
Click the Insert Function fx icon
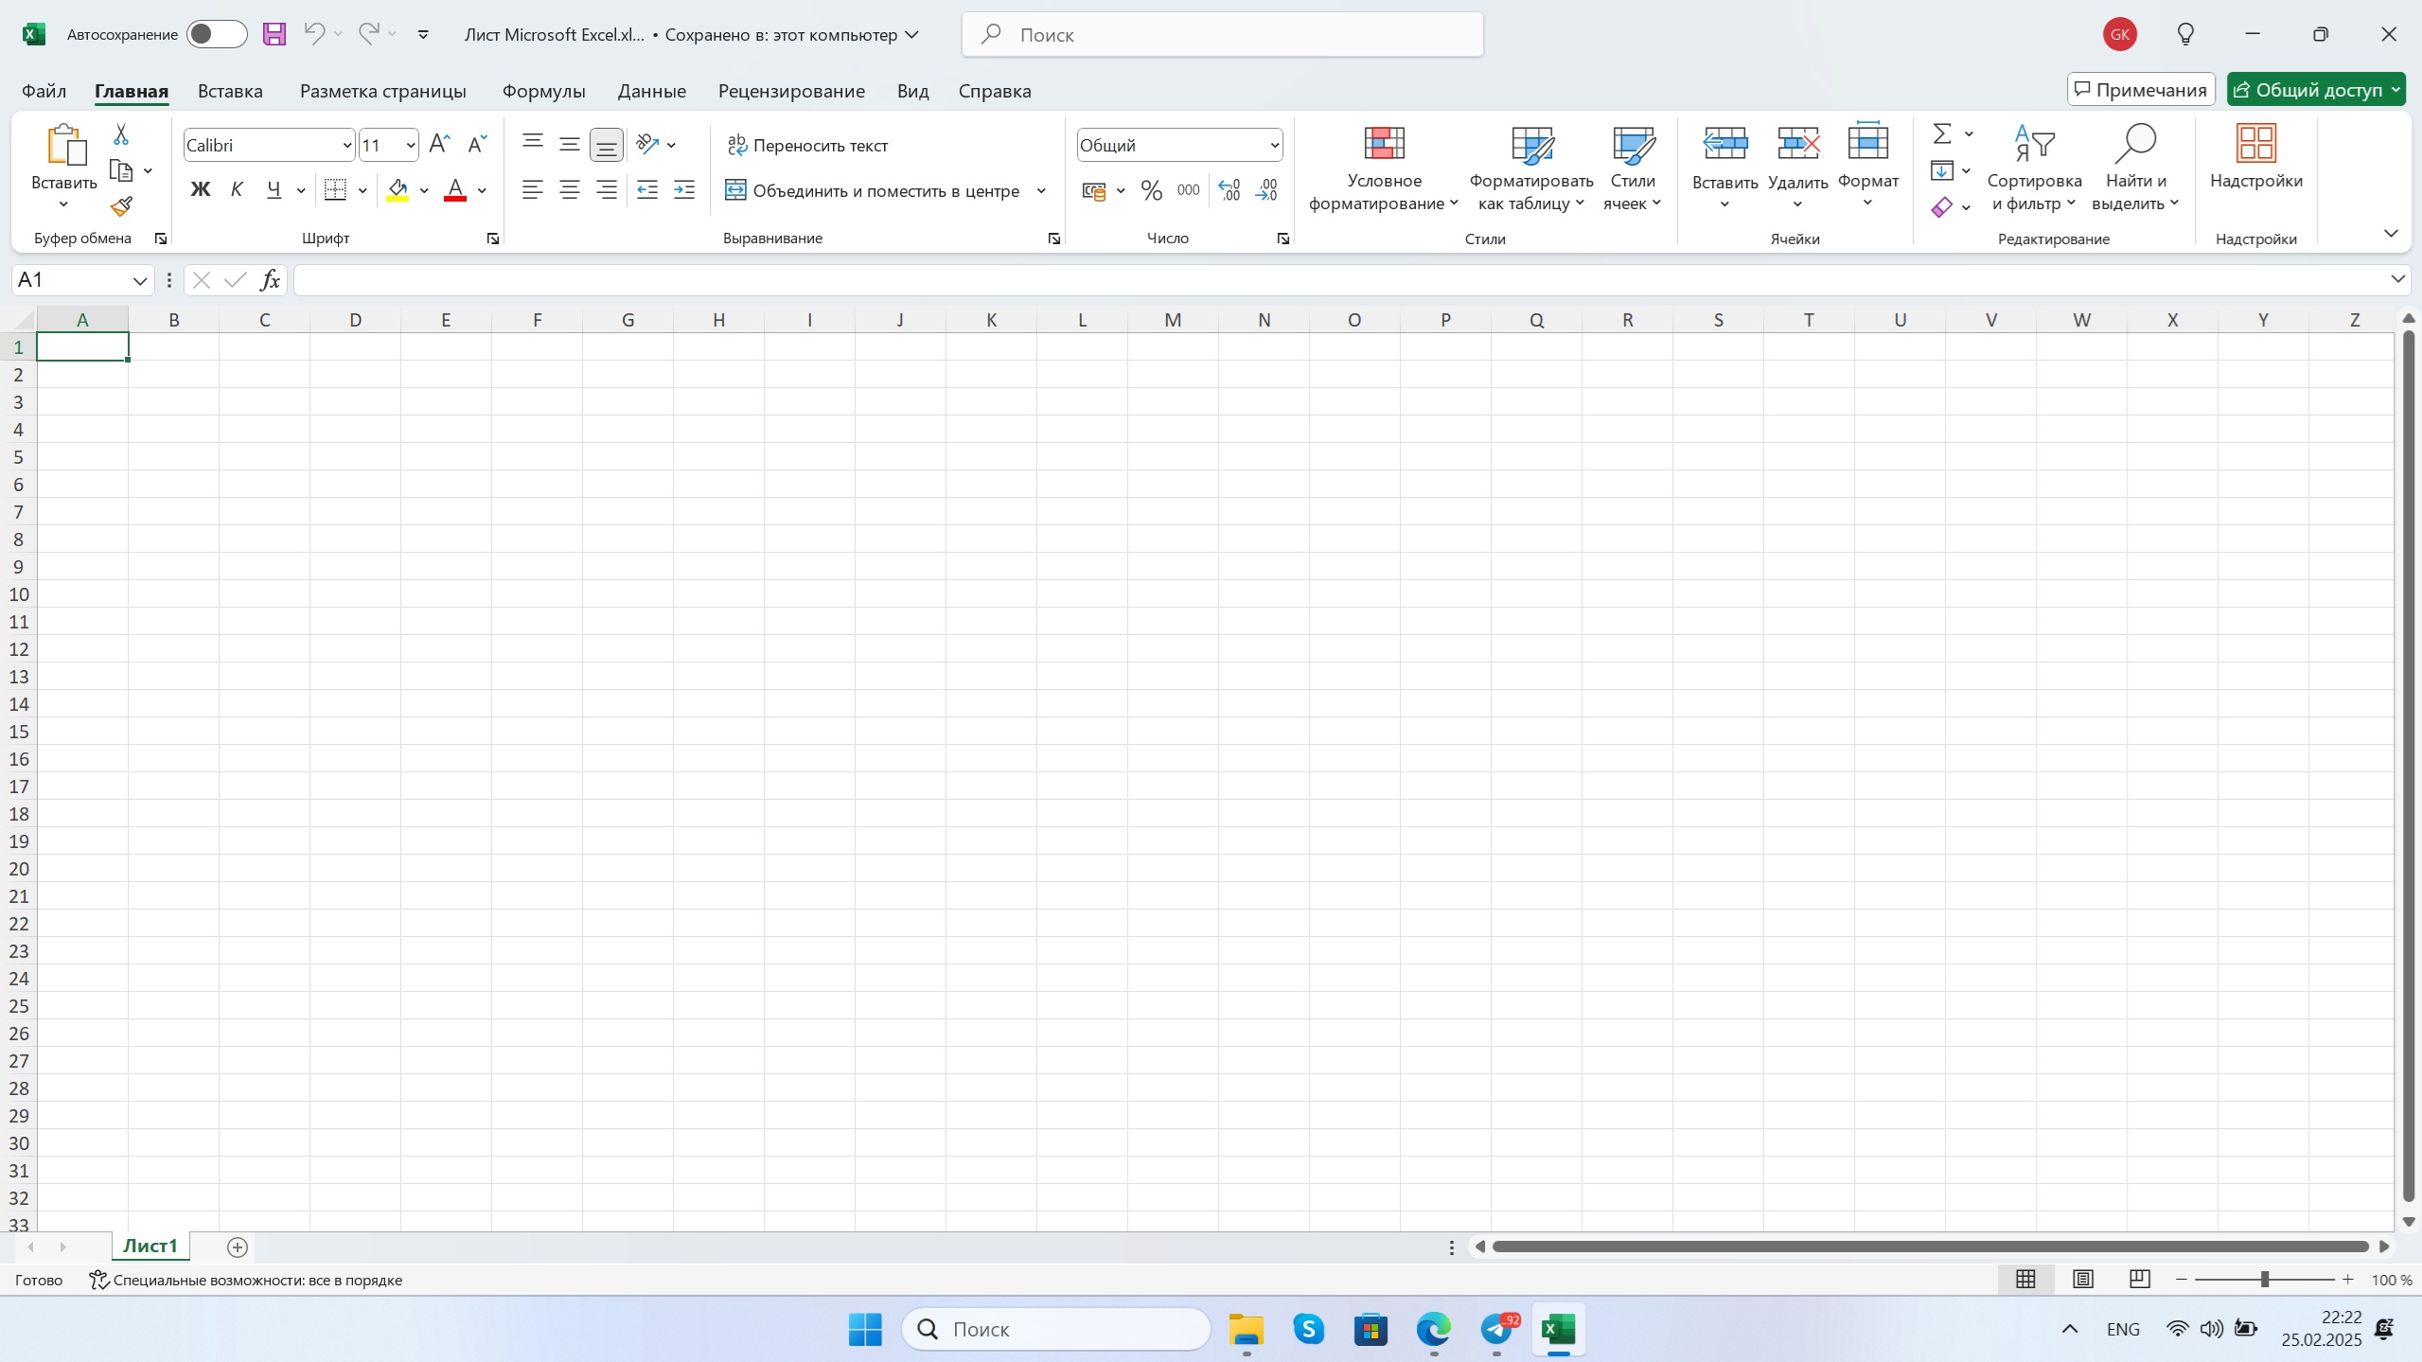[x=270, y=280]
